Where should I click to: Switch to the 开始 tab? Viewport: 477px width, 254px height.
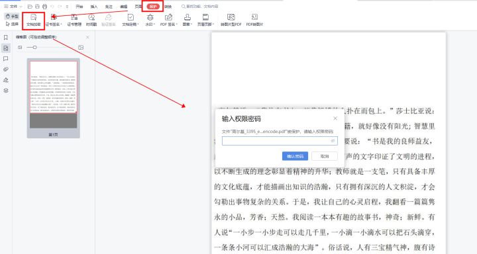click(x=79, y=7)
